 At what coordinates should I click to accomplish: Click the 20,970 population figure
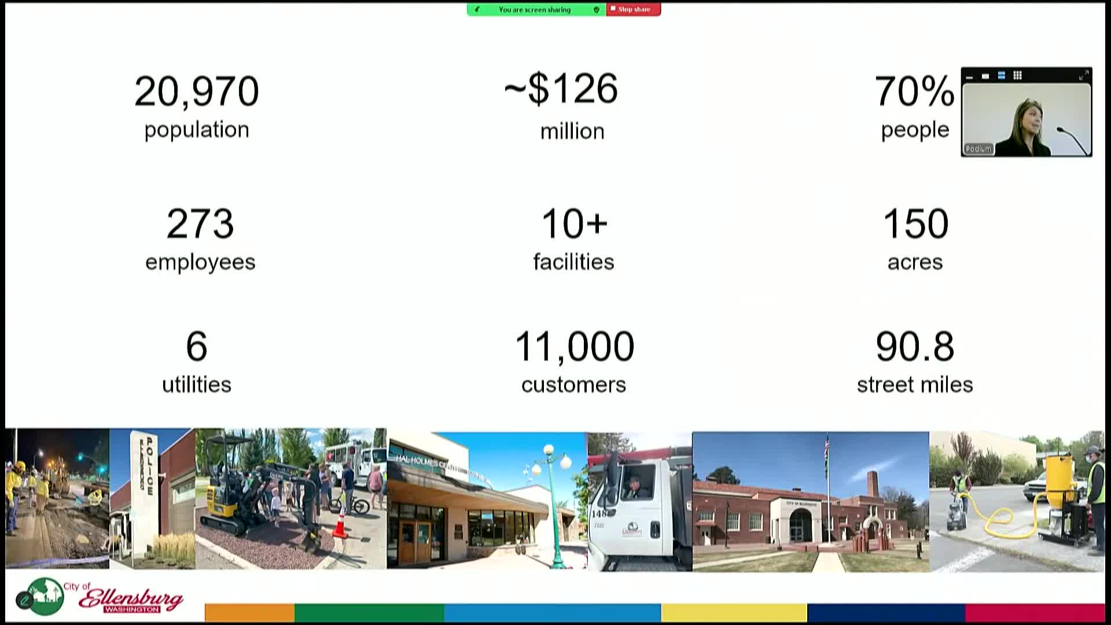[x=197, y=91]
